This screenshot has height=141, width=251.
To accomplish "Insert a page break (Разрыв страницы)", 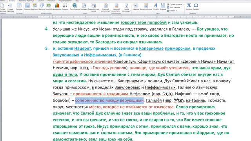I will pyautogui.click(x=10, y=7).
